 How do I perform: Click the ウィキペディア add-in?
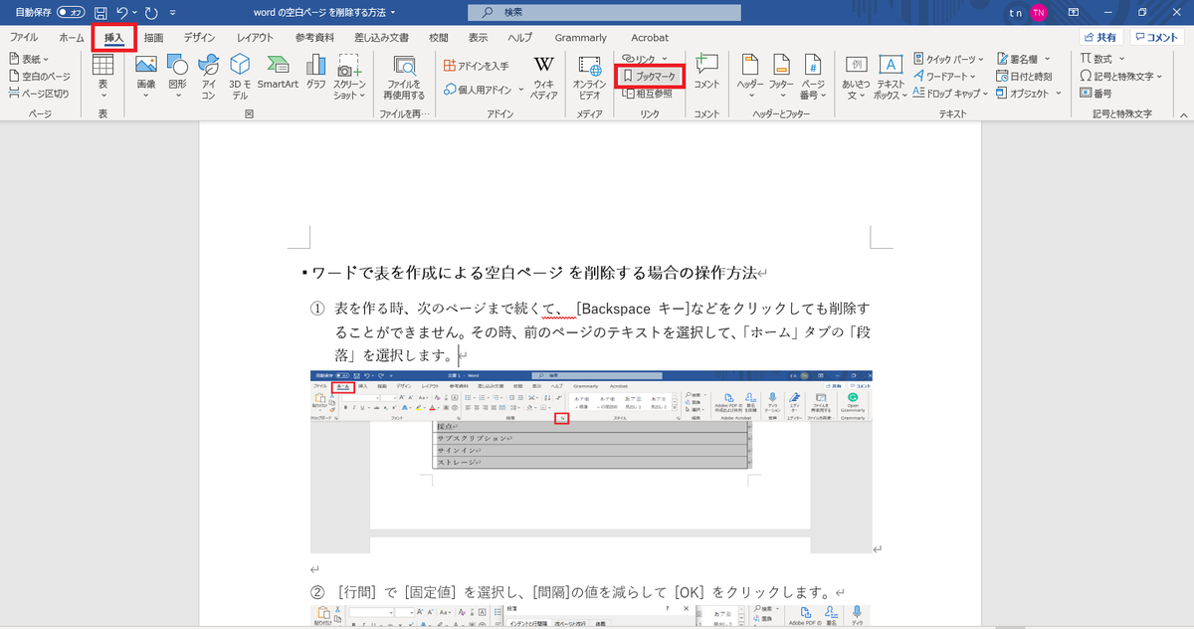tap(544, 76)
